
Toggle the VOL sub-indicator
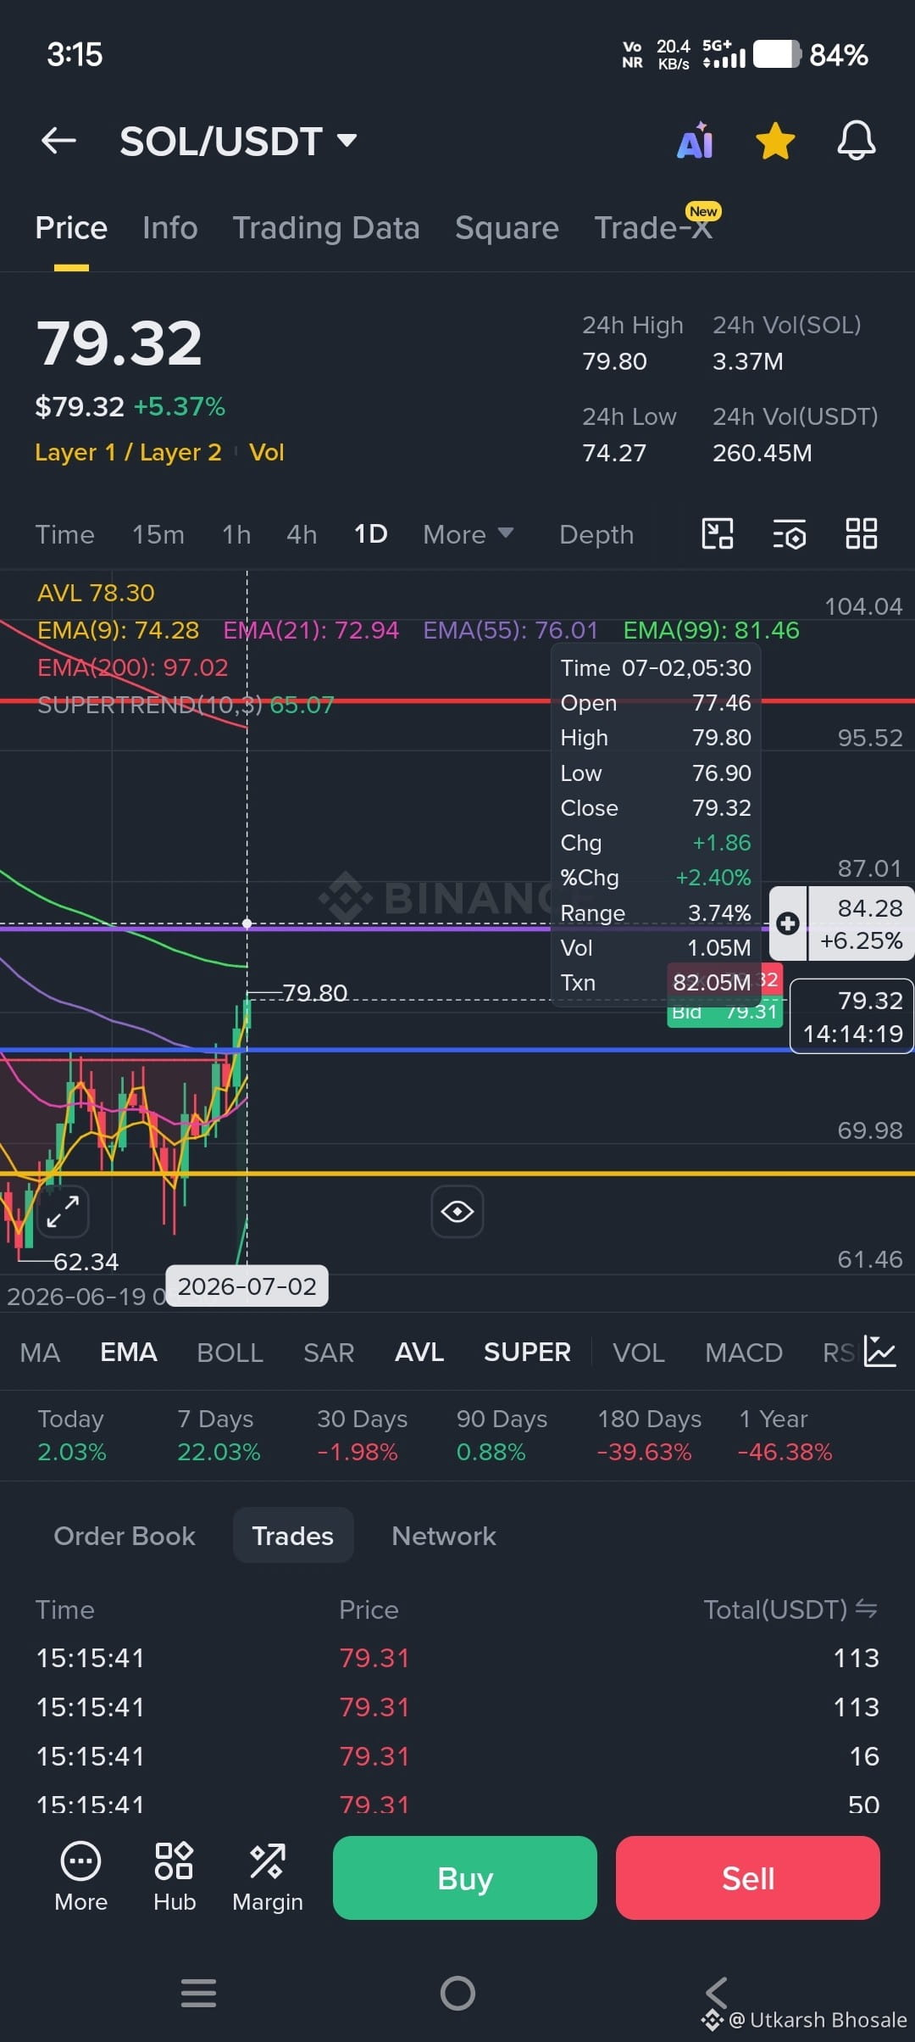[x=639, y=1353]
